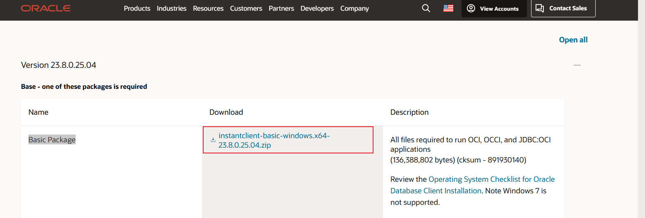645x218 pixels.
Task: Open the Developers menu
Action: click(x=317, y=8)
